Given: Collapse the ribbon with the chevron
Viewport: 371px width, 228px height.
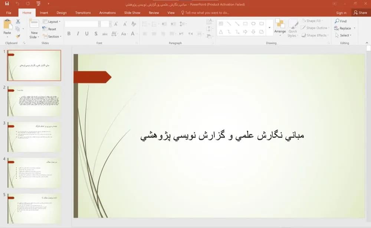Looking at the screenshot, I should point(367,43).
